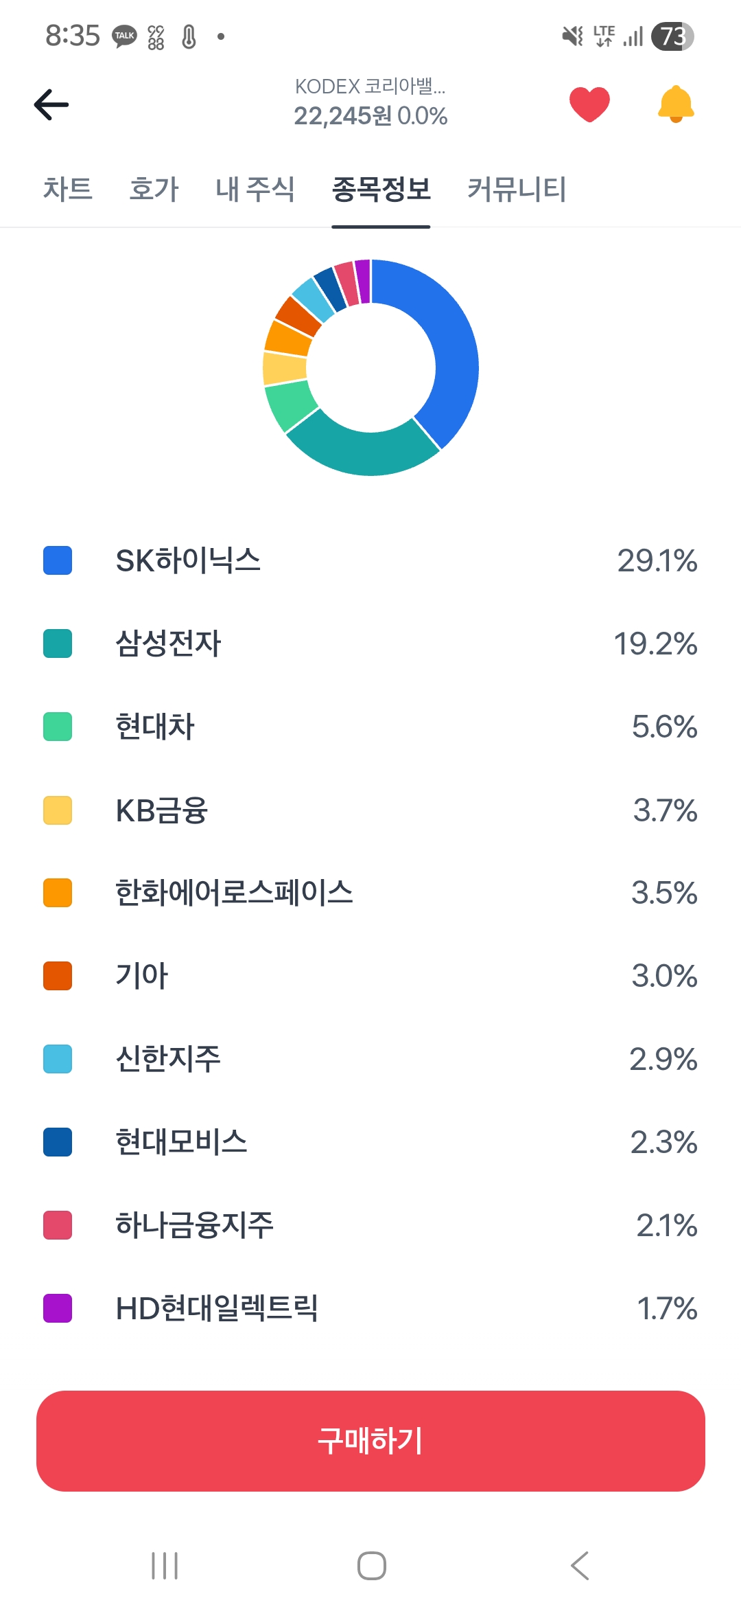
Task: Tap the blue SK하이닉스 color swatch
Action: click(58, 560)
